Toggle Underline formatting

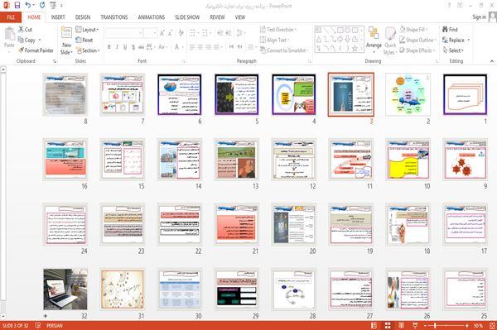125,47
